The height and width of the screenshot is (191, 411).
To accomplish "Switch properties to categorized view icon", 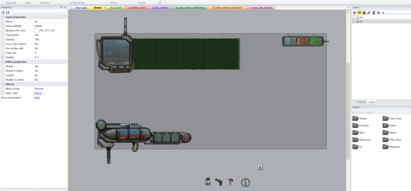I will coord(3,12).
